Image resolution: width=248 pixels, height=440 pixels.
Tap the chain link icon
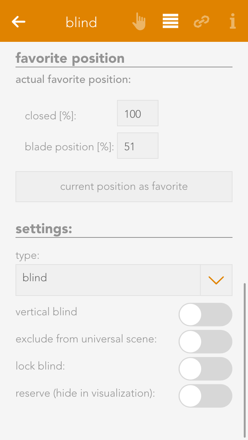tap(201, 22)
